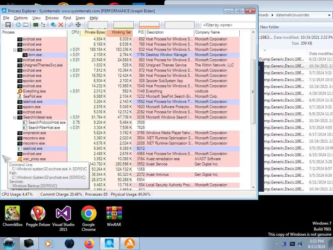Show hidden tray icons arrow

tap(276, 244)
